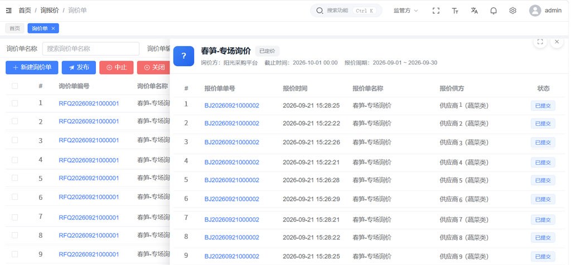
Task: Open RFQ20260921000001 link in row 5
Action: click(x=89, y=178)
